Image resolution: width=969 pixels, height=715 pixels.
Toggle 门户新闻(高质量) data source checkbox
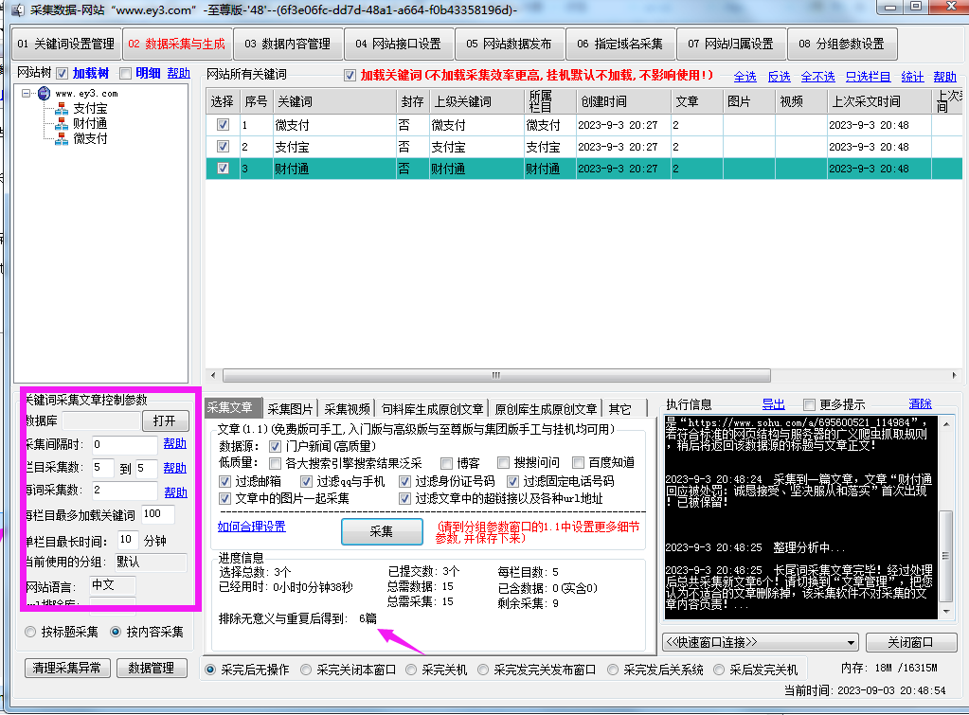pyautogui.click(x=275, y=446)
